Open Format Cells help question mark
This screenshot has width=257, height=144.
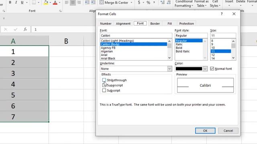(222, 14)
